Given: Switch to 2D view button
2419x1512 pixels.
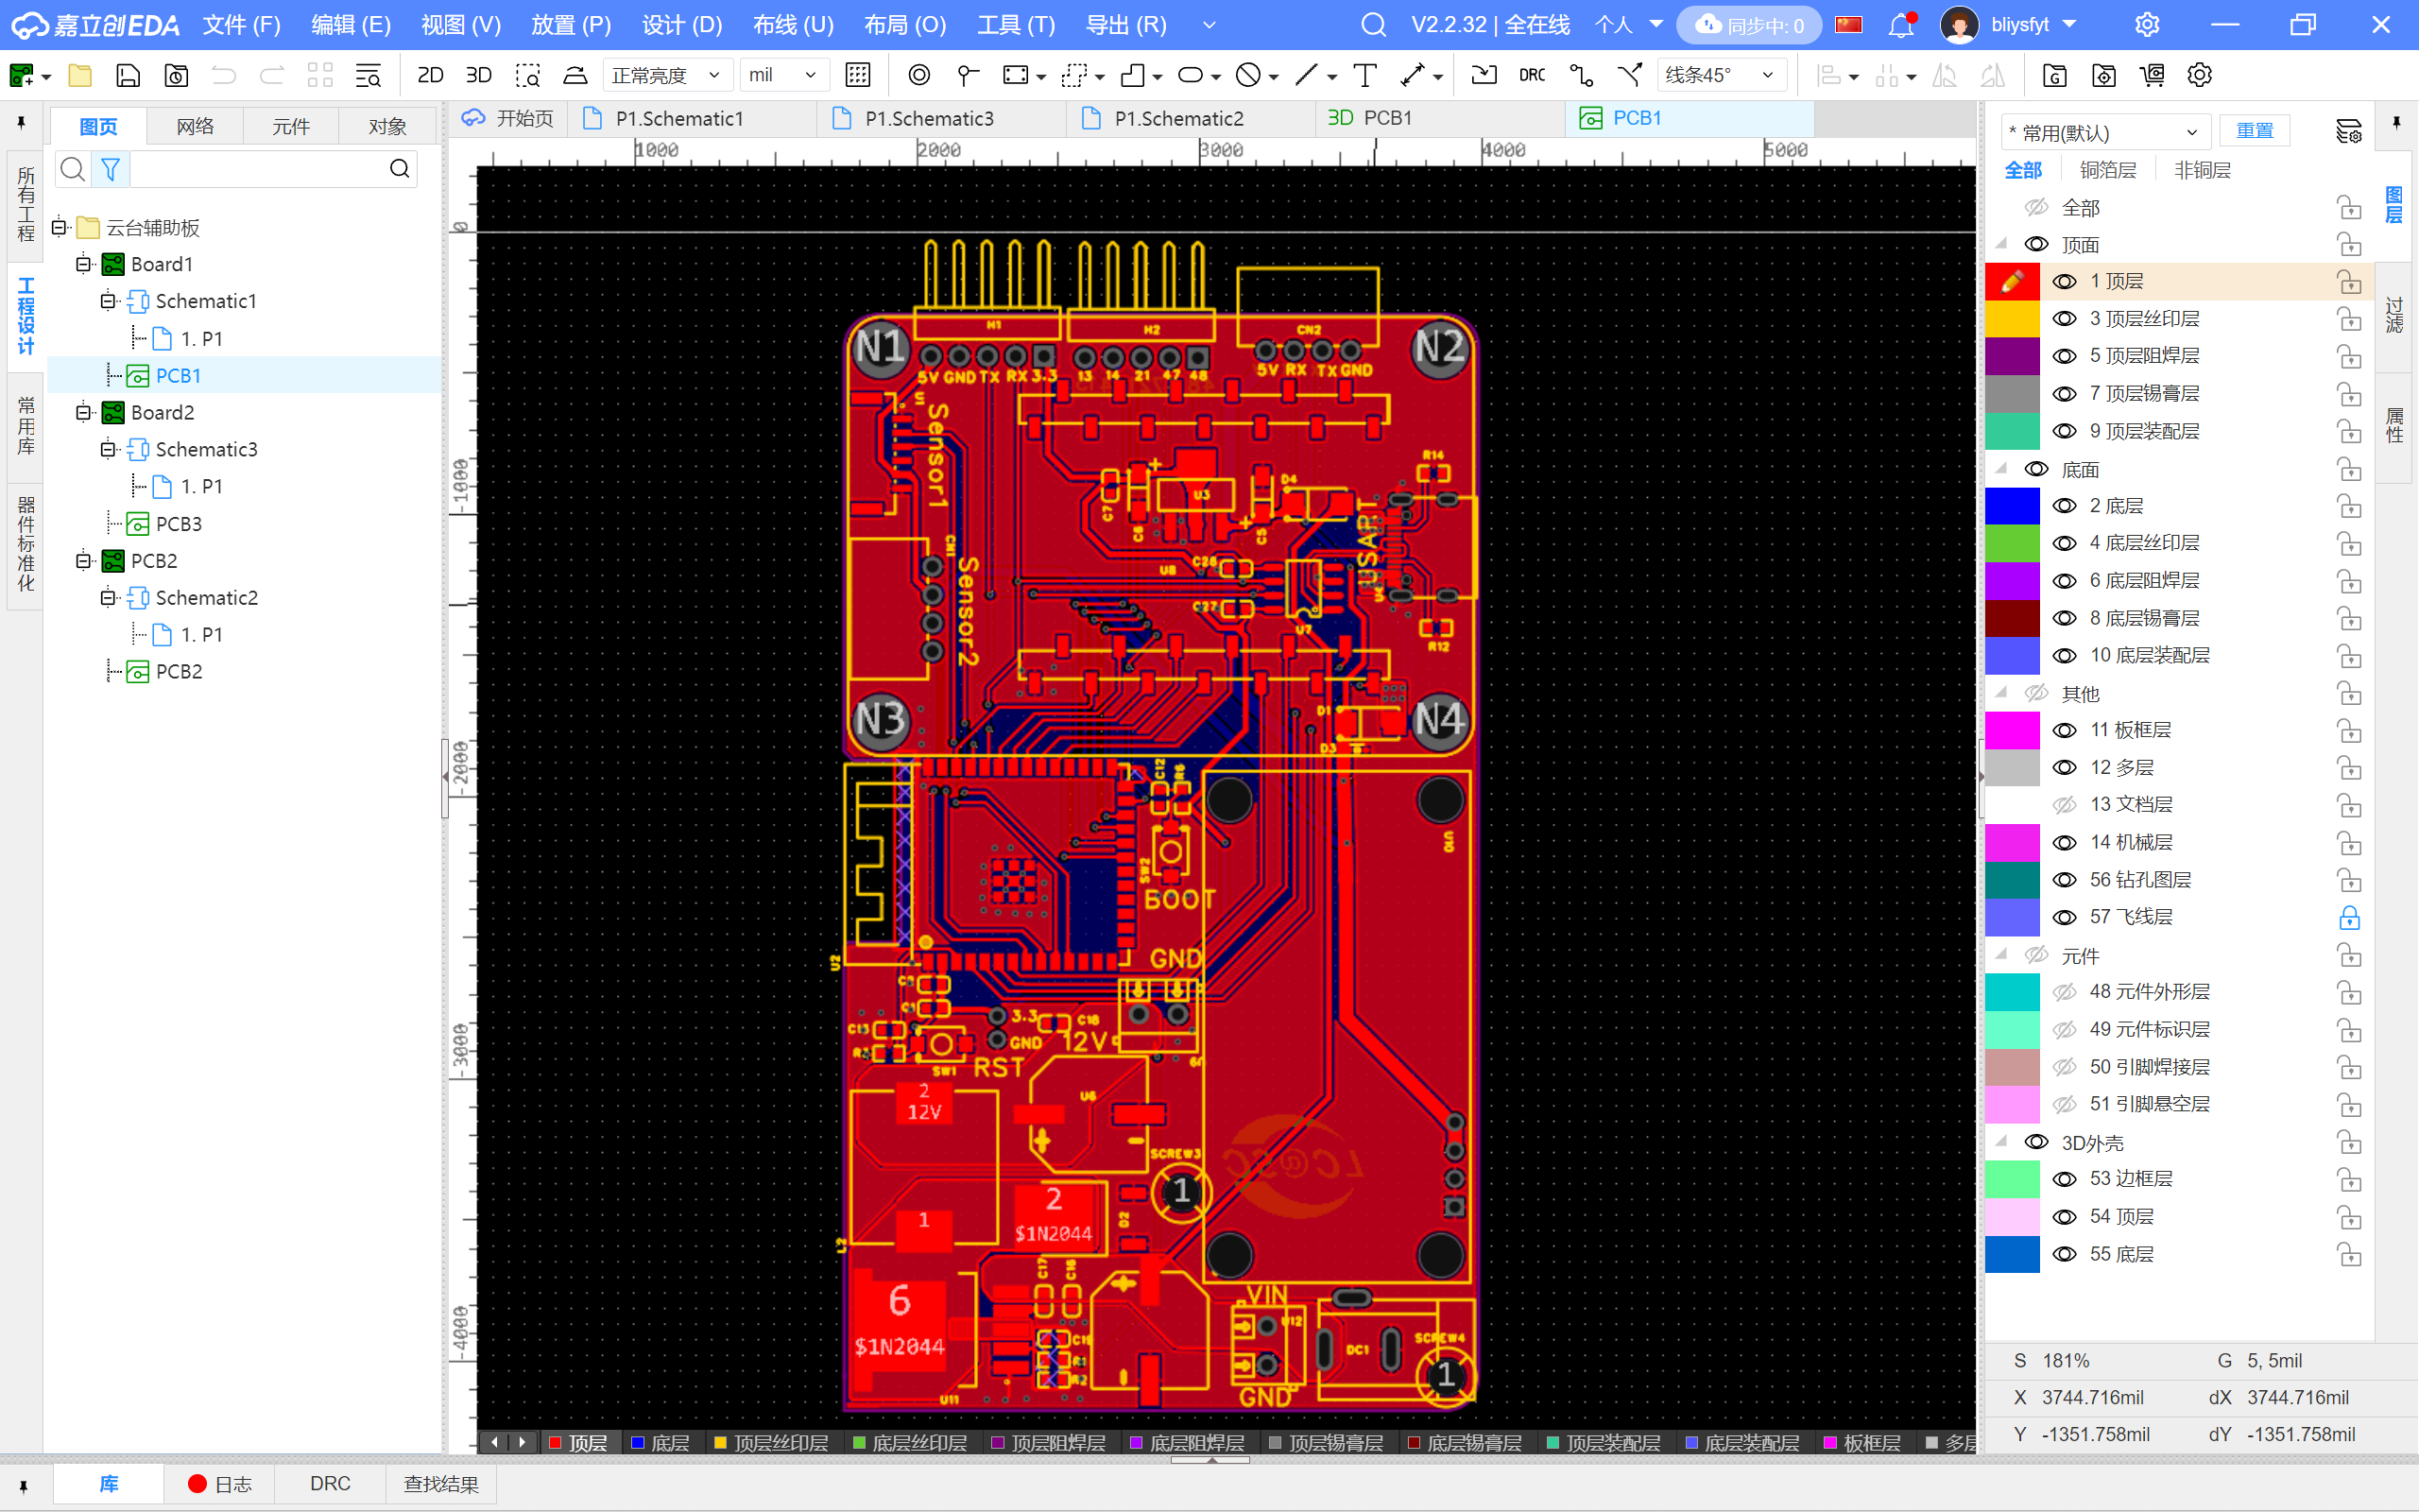Looking at the screenshot, I should [x=430, y=75].
